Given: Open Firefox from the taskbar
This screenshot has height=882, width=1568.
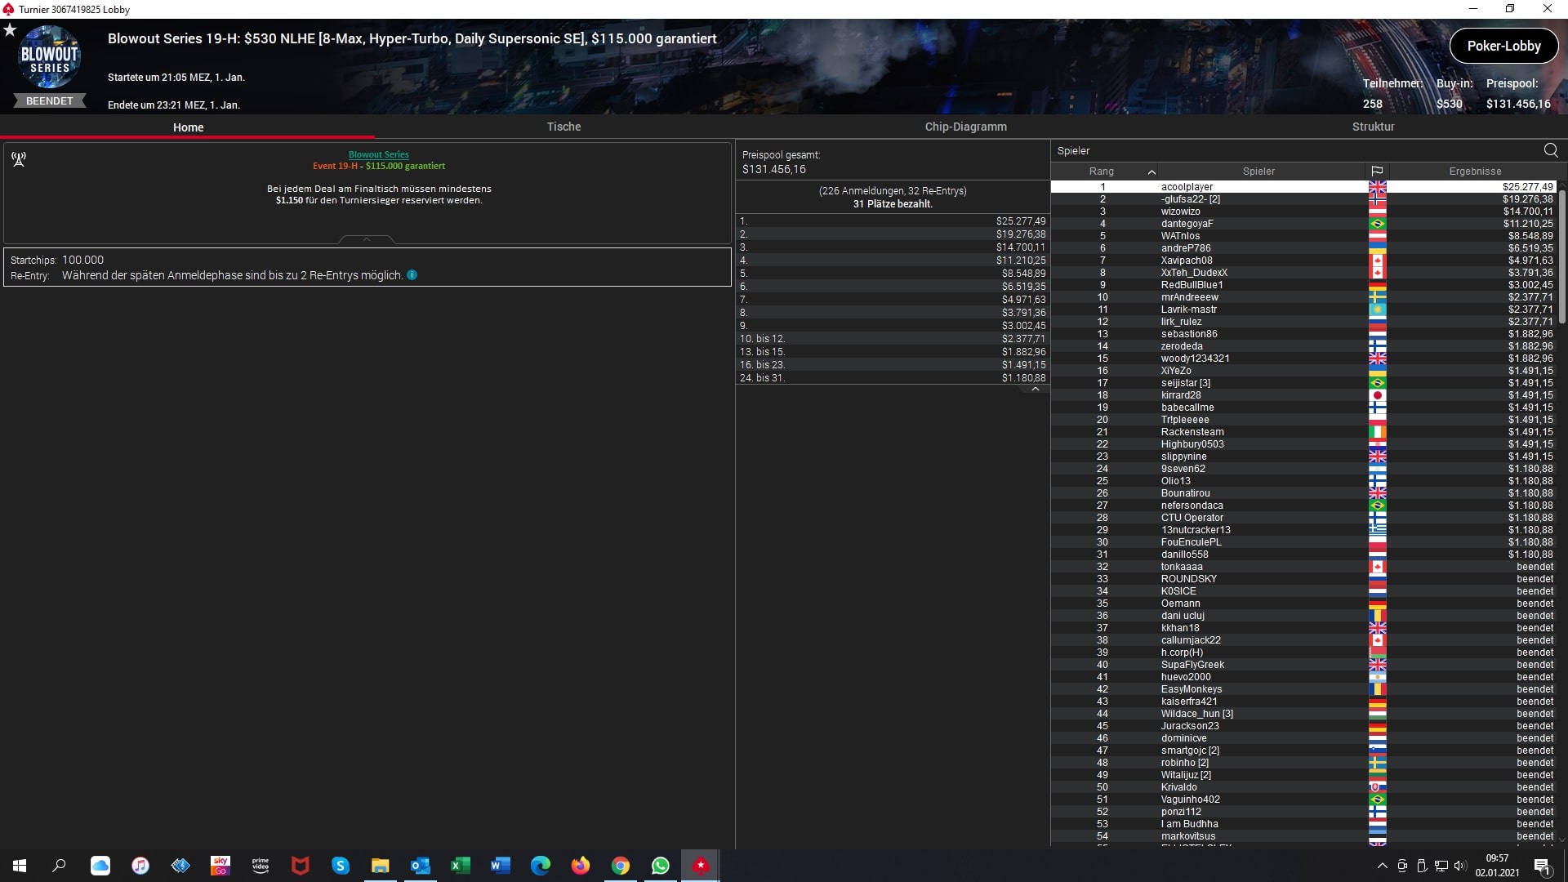Looking at the screenshot, I should pos(581,866).
